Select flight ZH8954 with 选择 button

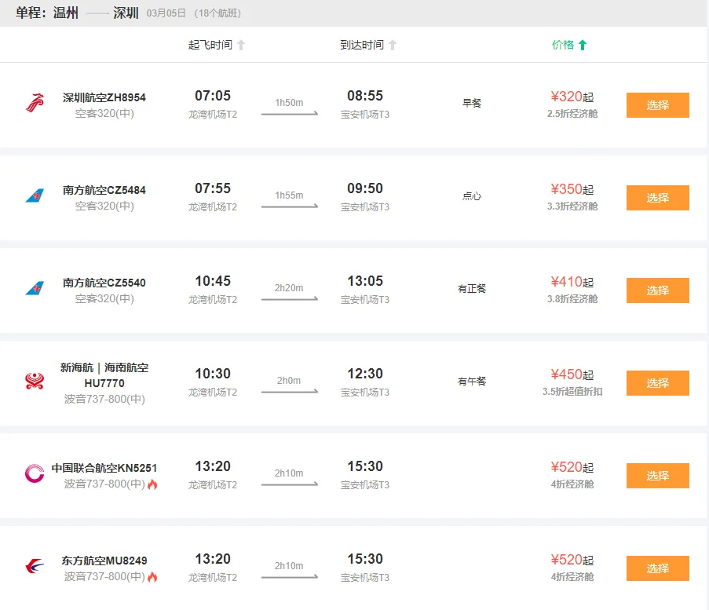657,105
